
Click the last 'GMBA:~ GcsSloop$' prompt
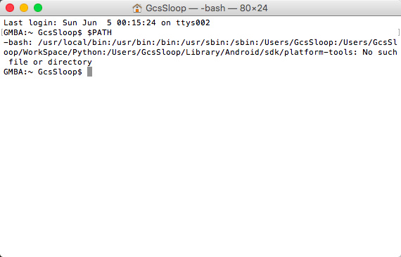[43, 72]
